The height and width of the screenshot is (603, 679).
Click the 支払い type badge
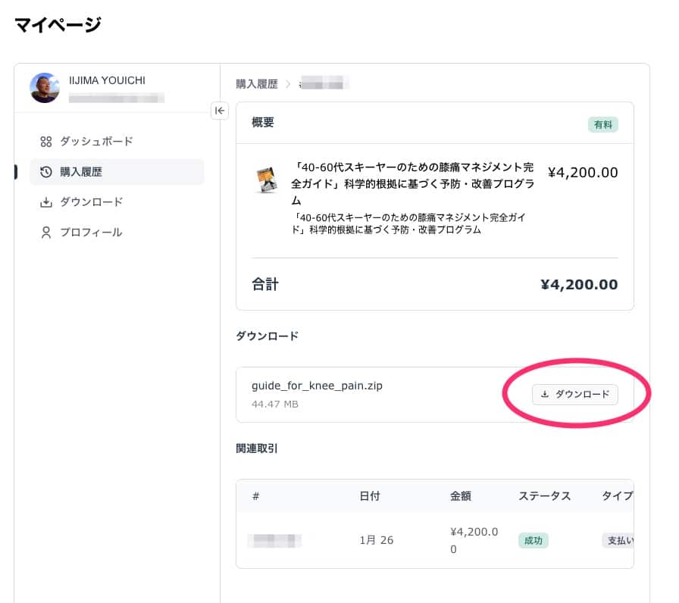tap(618, 540)
